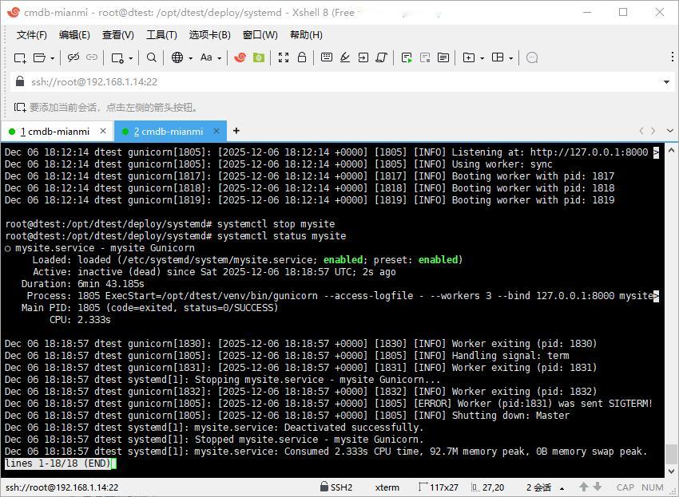Launch the red Xmanager swirl icon
679x497 pixels.
click(x=240, y=57)
